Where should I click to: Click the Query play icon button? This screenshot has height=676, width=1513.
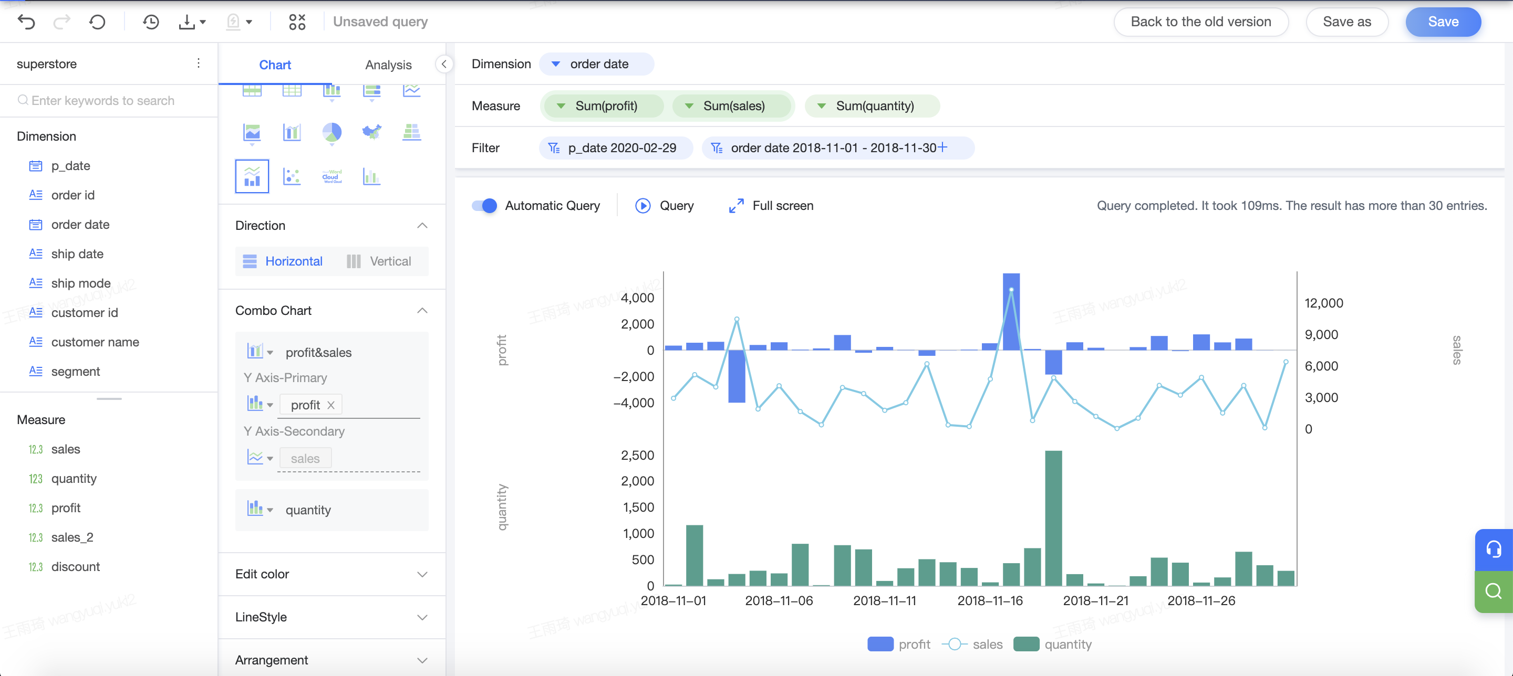coord(642,205)
